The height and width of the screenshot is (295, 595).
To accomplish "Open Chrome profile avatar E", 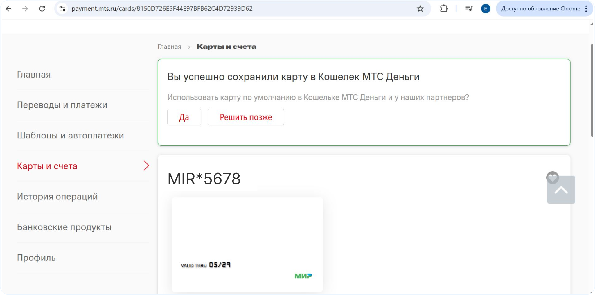I will (486, 9).
